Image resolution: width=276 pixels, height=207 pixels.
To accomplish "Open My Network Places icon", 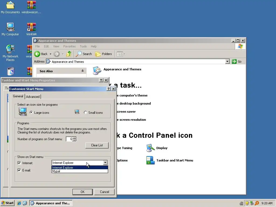I will coord(10,53).
